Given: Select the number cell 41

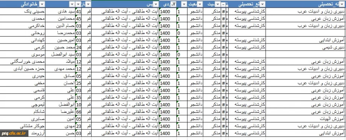Looking at the screenshot, I should (78, 12).
